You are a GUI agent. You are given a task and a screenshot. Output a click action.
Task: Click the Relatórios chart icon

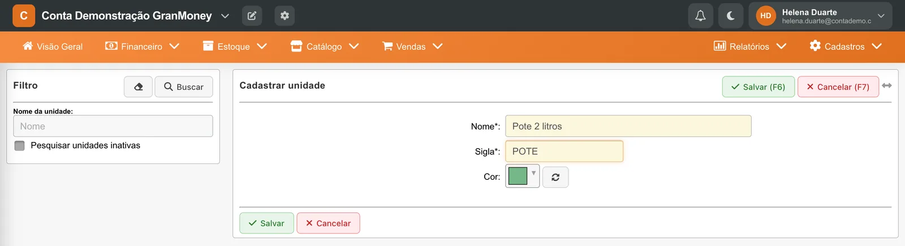tap(719, 46)
